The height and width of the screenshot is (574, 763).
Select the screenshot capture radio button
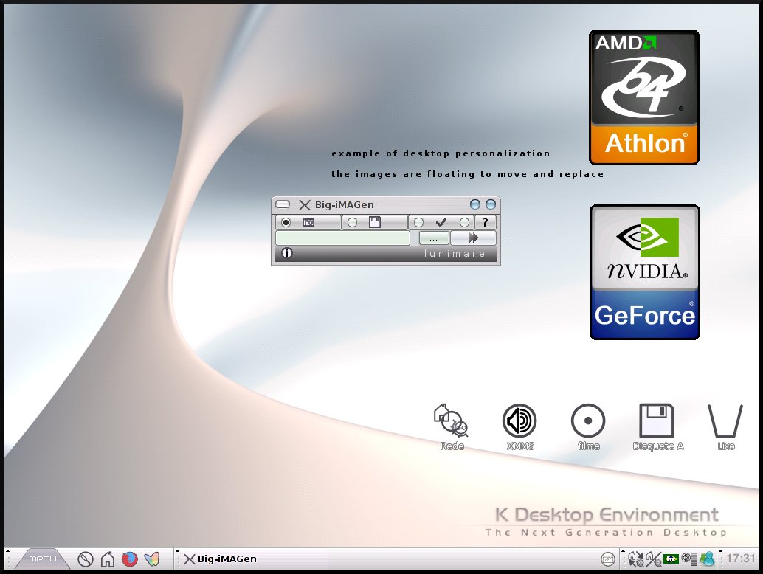pos(286,222)
